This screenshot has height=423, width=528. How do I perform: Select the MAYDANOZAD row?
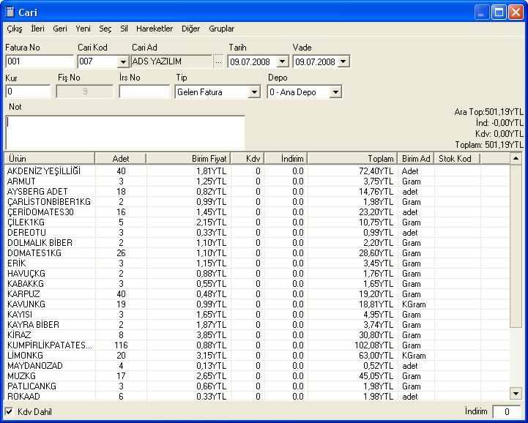[x=257, y=366]
